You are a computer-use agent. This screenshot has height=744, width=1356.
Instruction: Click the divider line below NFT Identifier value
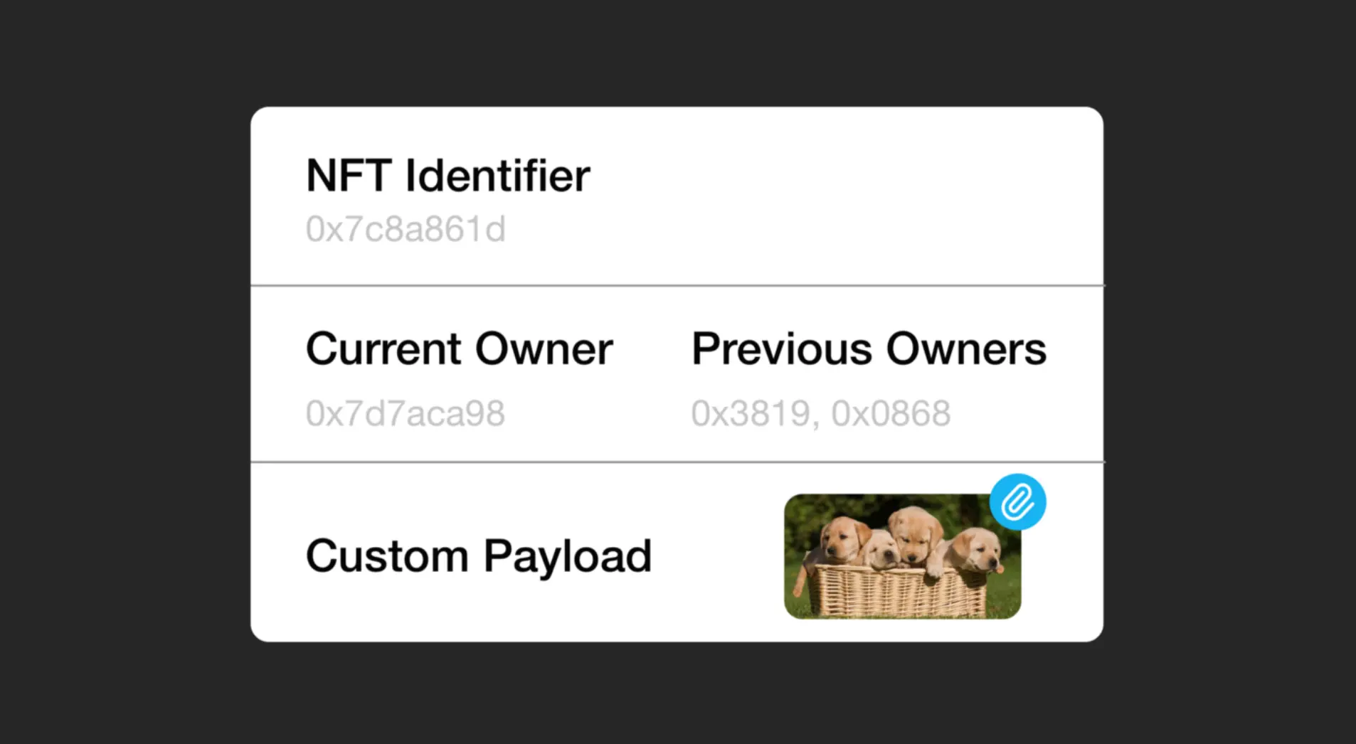pos(677,285)
